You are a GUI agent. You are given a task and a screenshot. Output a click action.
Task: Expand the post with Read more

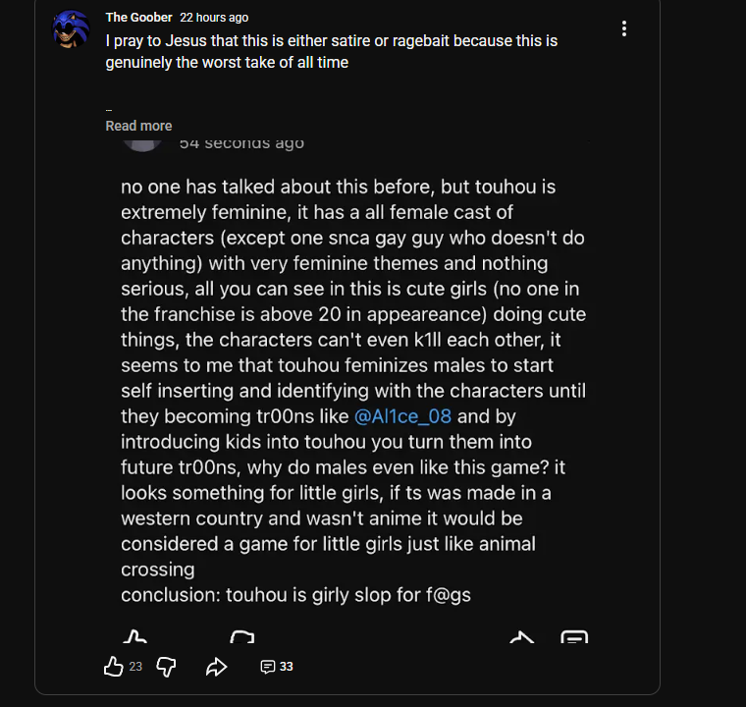(138, 126)
